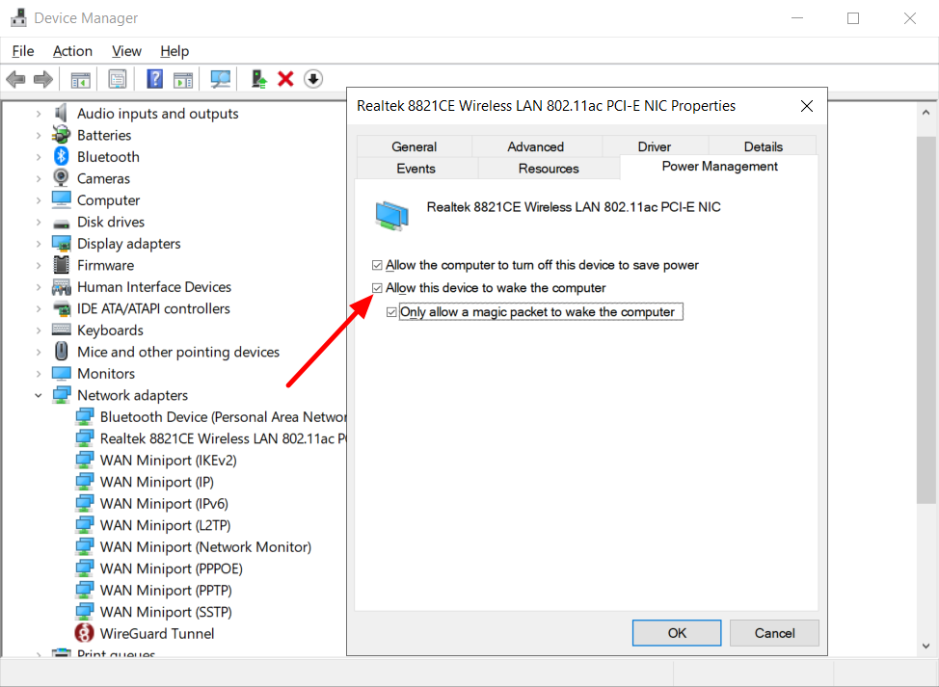Click the Back arrow in the toolbar

coord(15,79)
